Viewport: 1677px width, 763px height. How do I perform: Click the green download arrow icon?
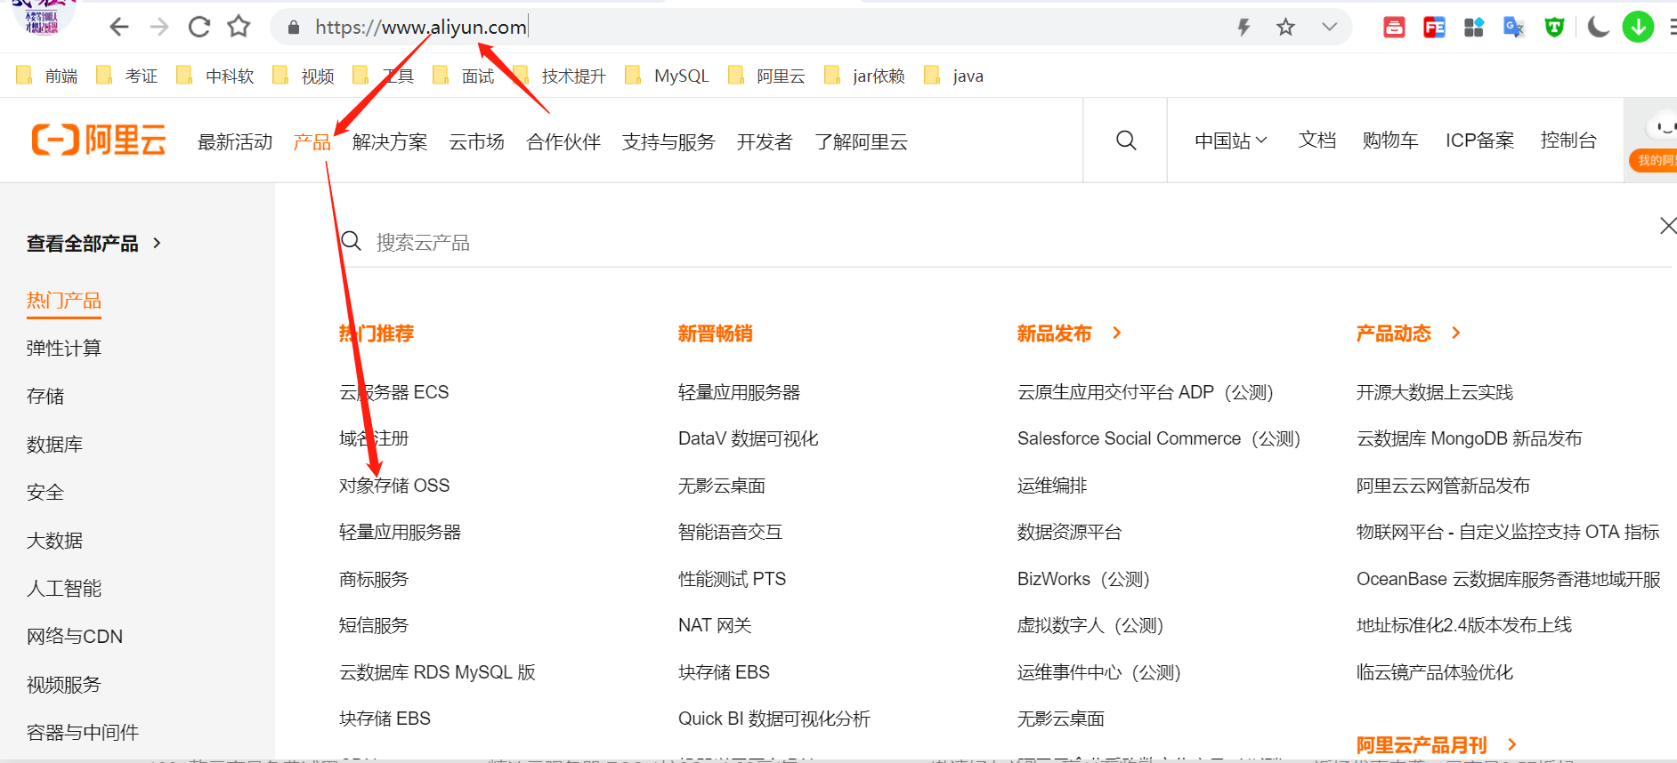(1638, 27)
